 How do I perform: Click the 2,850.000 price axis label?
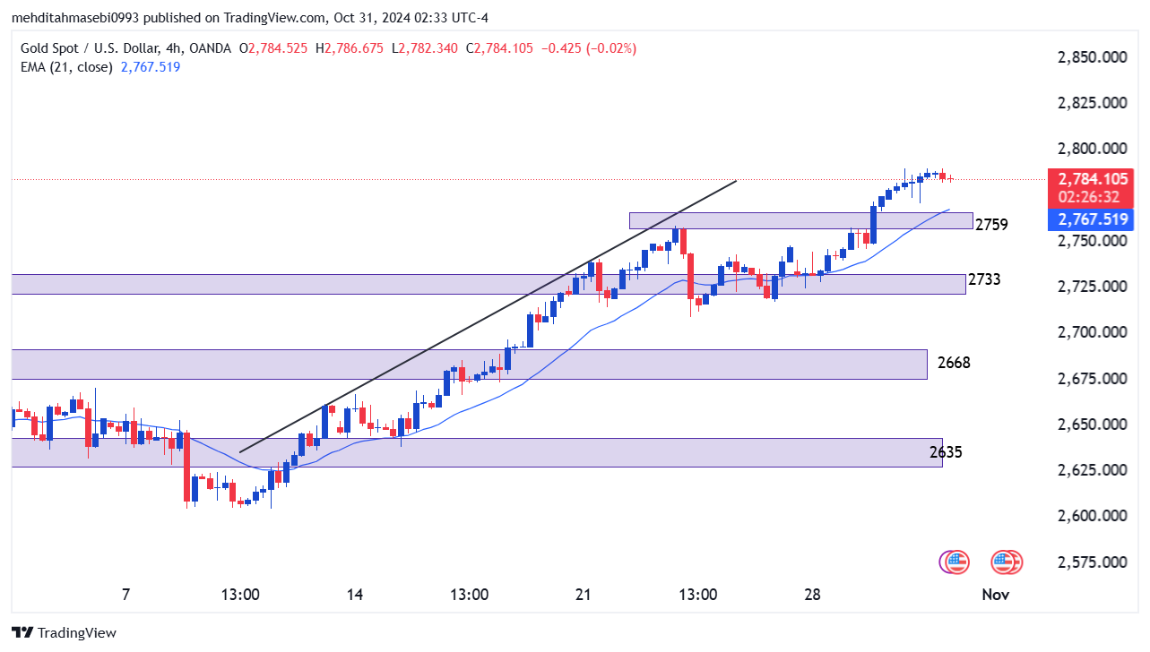coord(1092,57)
